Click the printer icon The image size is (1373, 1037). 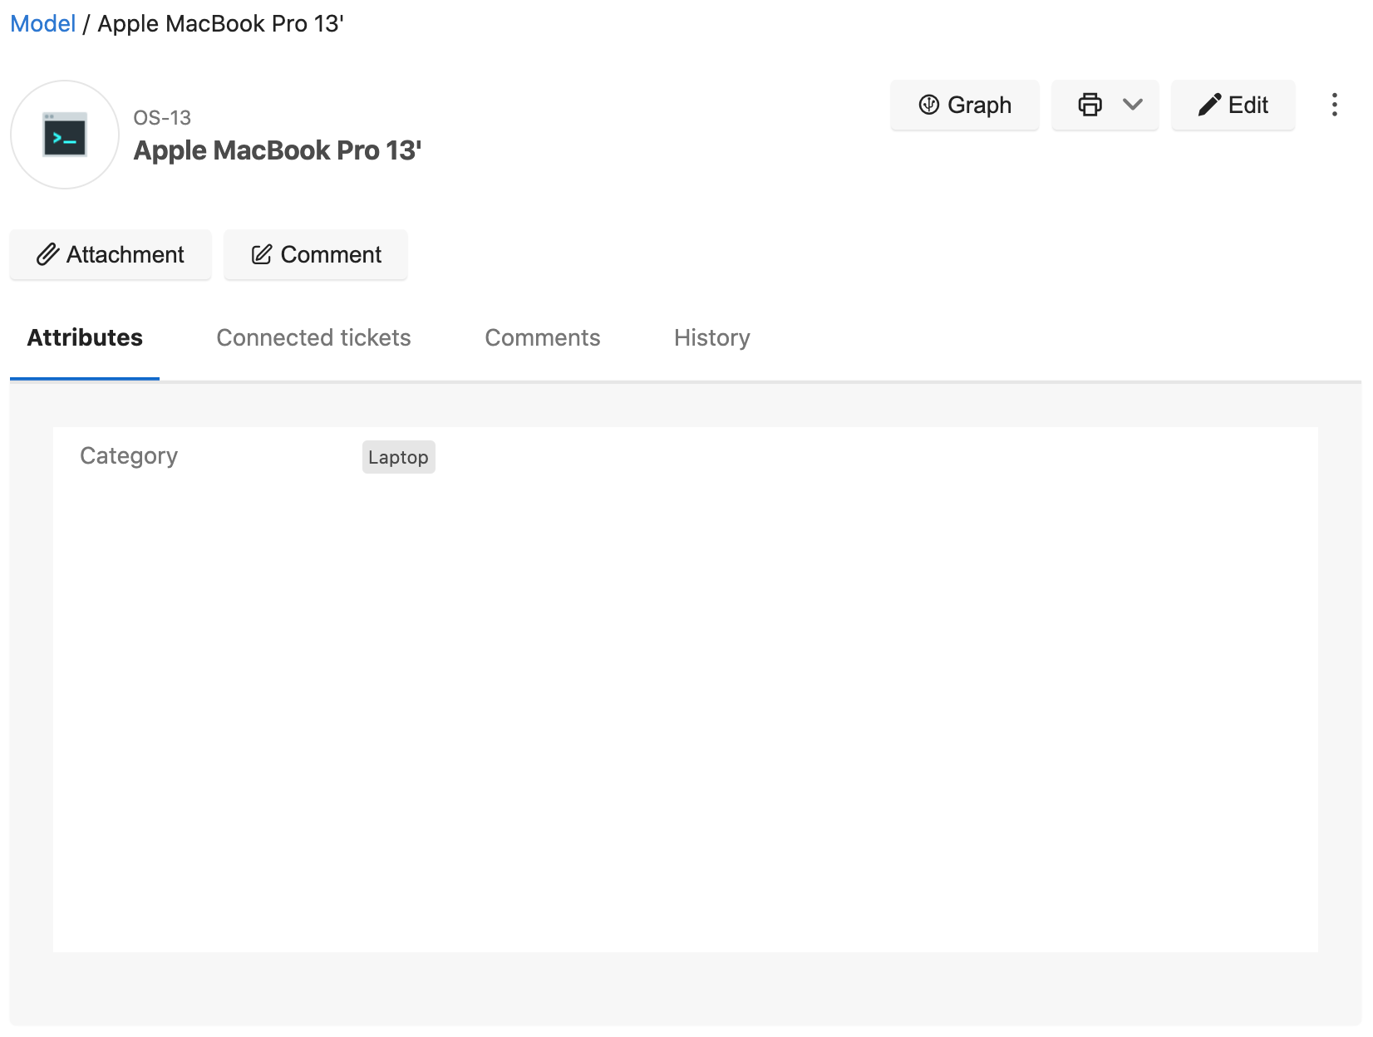point(1090,105)
